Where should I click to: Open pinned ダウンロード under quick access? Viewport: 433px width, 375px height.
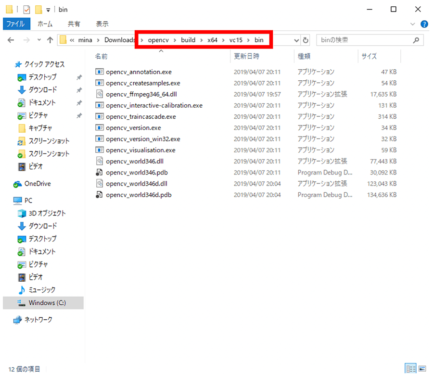(x=37, y=90)
